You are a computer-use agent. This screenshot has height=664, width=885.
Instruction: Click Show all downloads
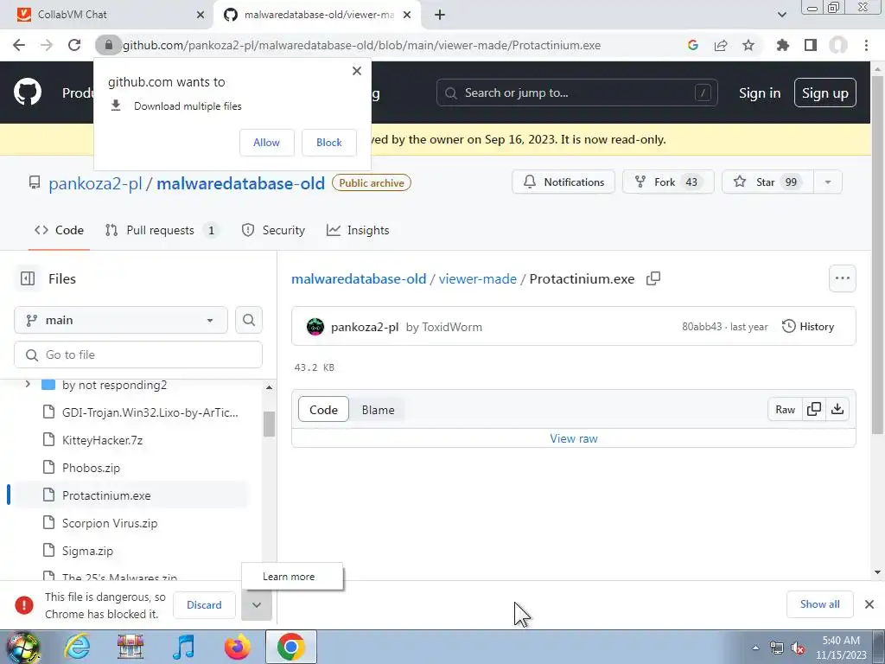(819, 604)
